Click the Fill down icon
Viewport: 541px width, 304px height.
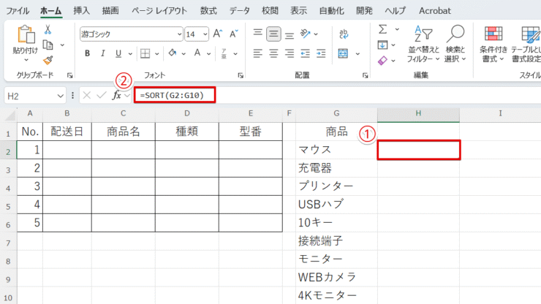coord(382,45)
